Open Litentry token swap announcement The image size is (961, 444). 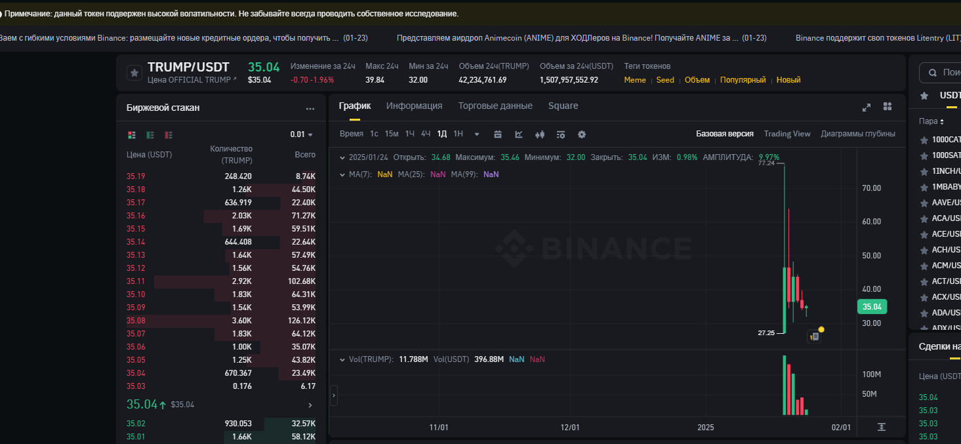pos(878,38)
